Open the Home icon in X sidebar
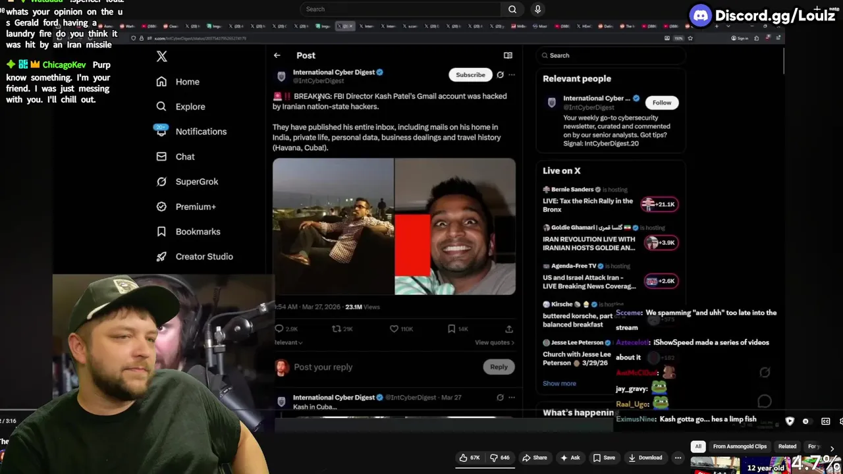This screenshot has height=474, width=843. (x=161, y=82)
